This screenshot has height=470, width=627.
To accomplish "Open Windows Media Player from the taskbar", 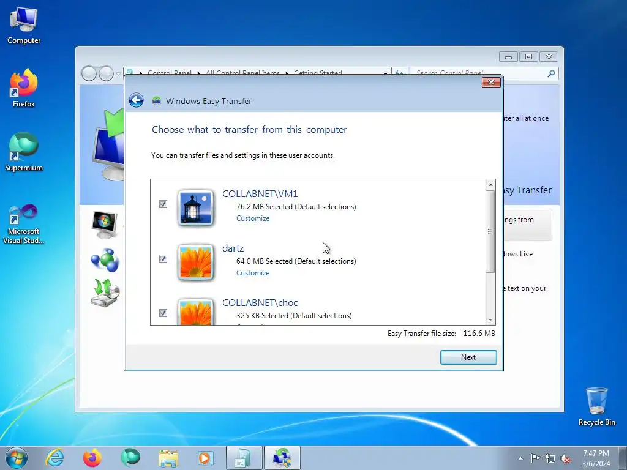I will pyautogui.click(x=206, y=458).
